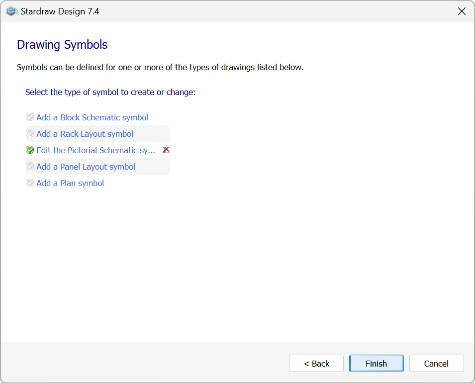The width and height of the screenshot is (475, 383).
Task: Select Add a Plan symbol
Action: 70,183
